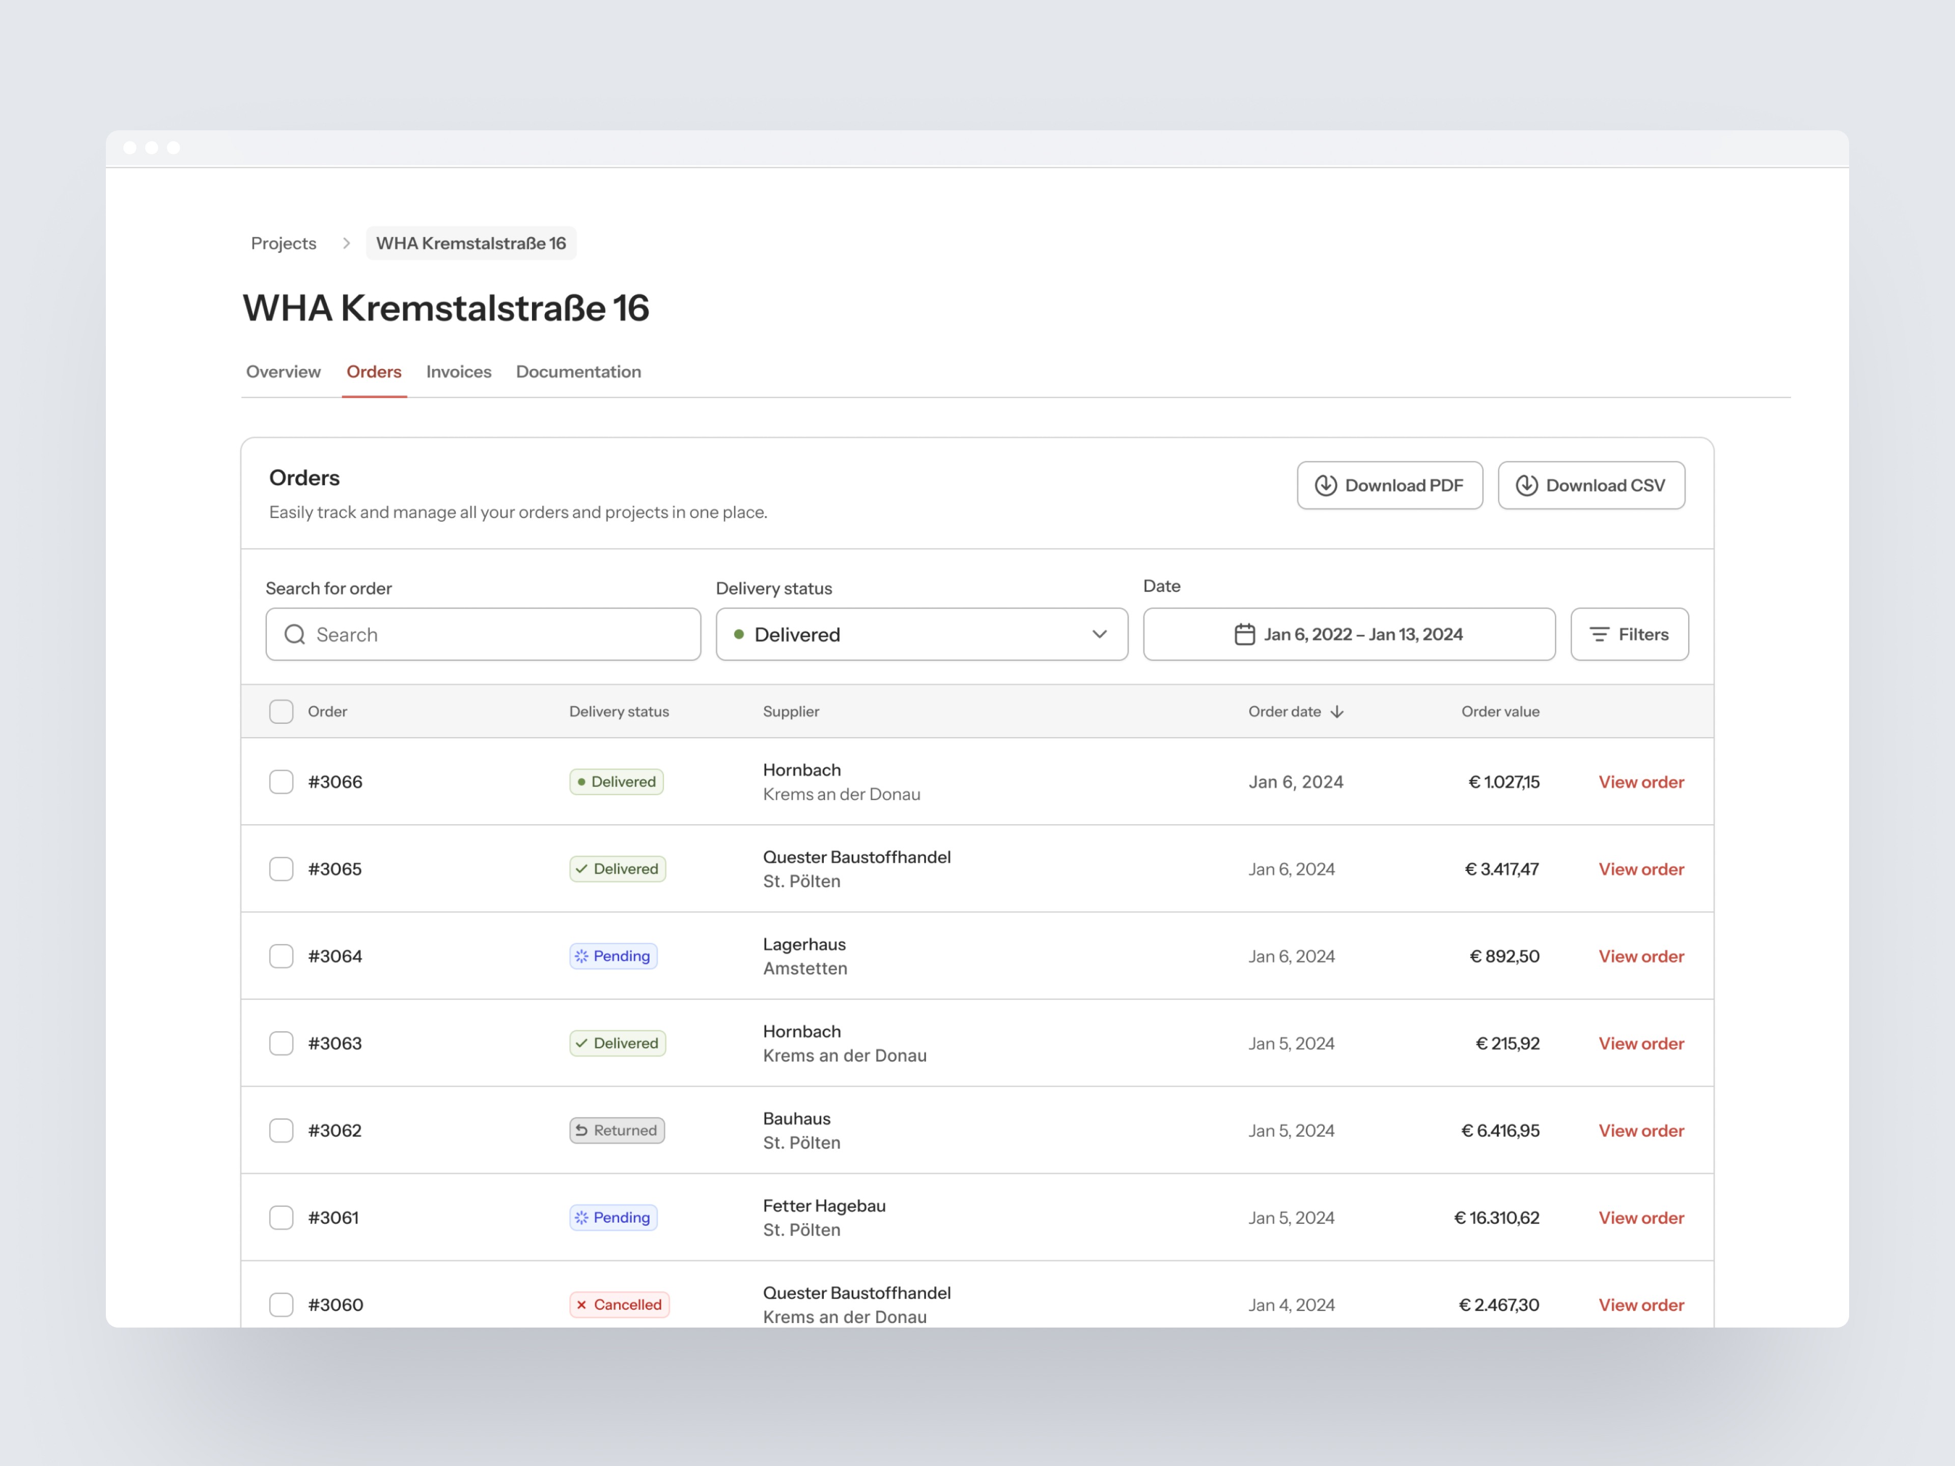
Task: Click the Download CSV button
Action: pyautogui.click(x=1591, y=485)
